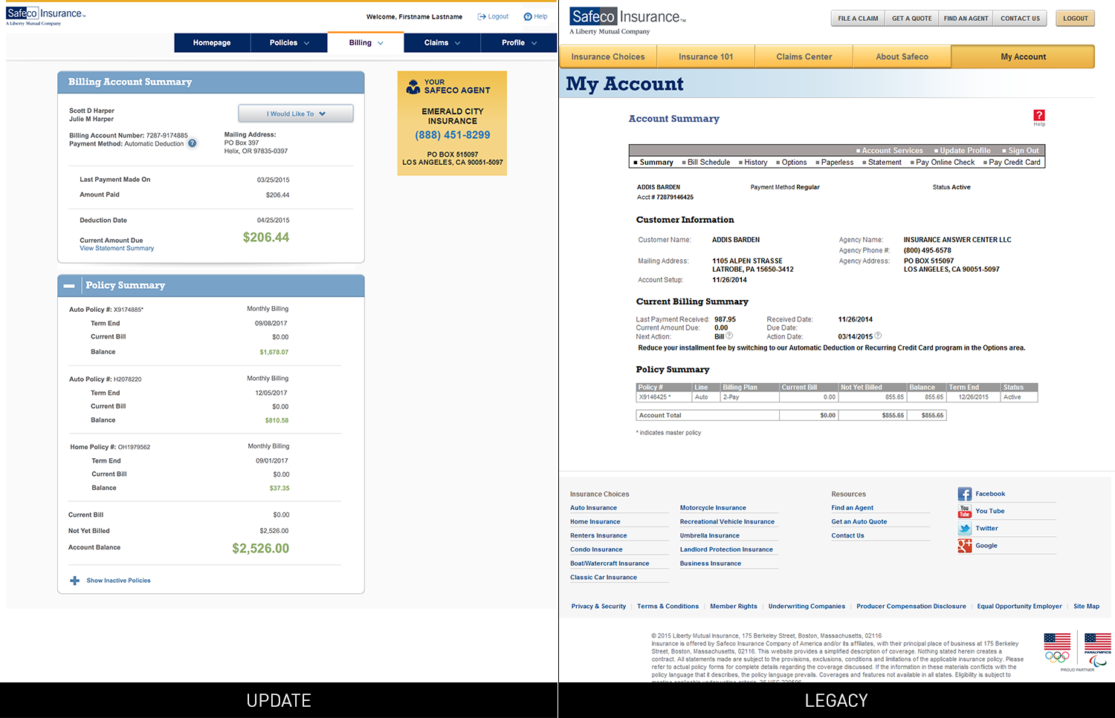Open the I Would Like To dropdown

click(296, 114)
